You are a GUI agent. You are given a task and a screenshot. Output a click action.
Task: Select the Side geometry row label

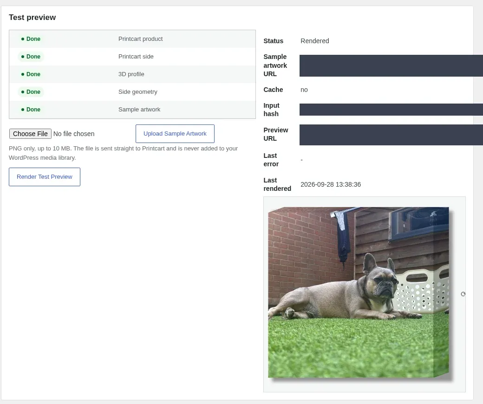[x=137, y=92]
